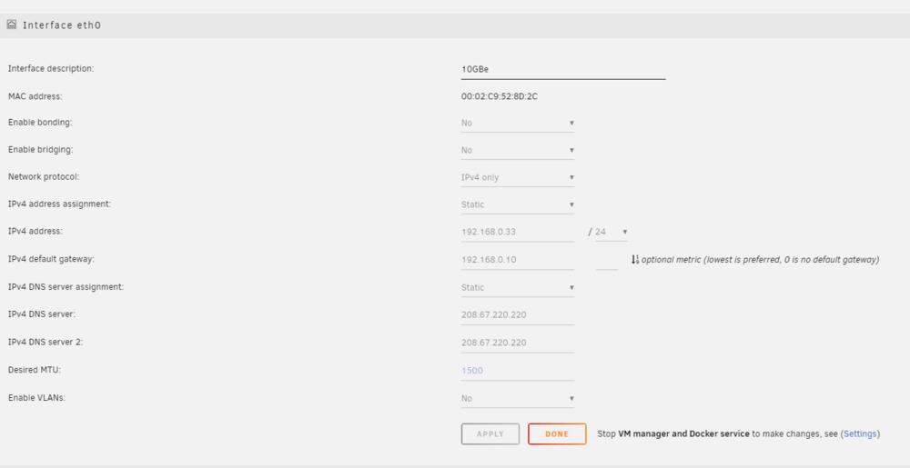
Task: Edit the Interface description field
Action: pos(563,69)
